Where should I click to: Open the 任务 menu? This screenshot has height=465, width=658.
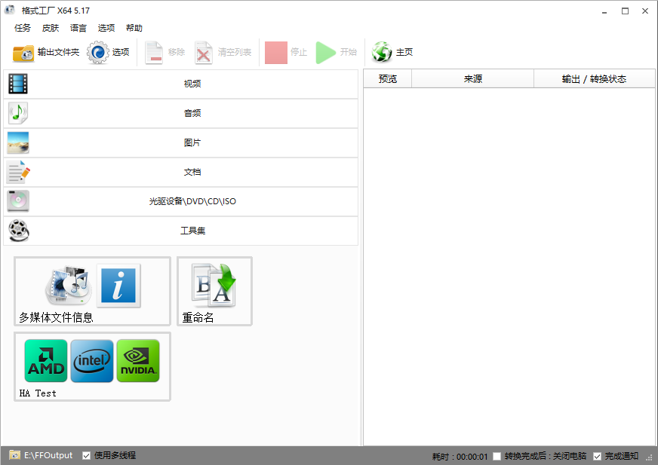click(23, 28)
